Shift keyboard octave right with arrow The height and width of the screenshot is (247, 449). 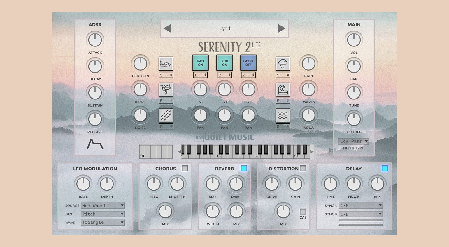[x=312, y=152]
